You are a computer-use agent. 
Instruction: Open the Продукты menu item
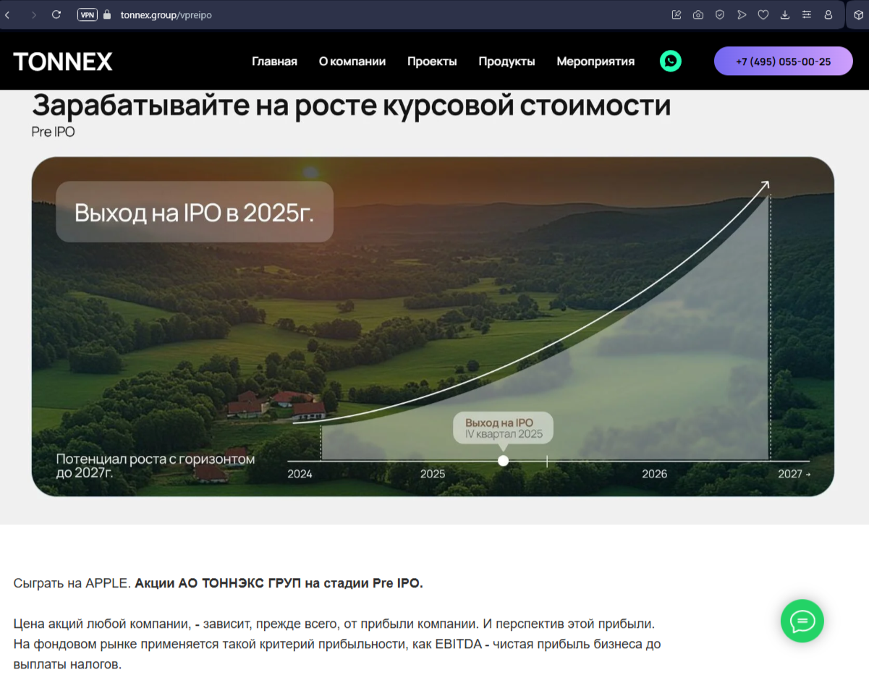tap(506, 61)
